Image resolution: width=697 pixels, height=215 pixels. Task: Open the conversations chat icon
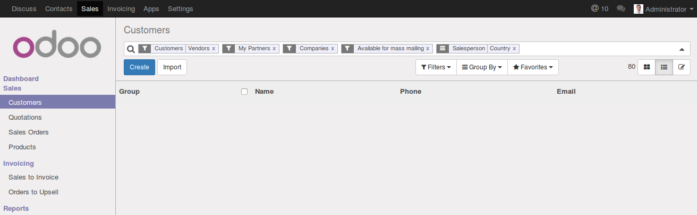tap(620, 9)
